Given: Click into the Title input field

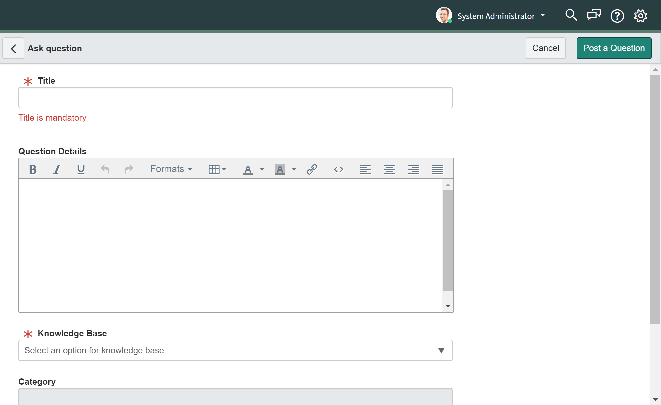Looking at the screenshot, I should [235, 98].
